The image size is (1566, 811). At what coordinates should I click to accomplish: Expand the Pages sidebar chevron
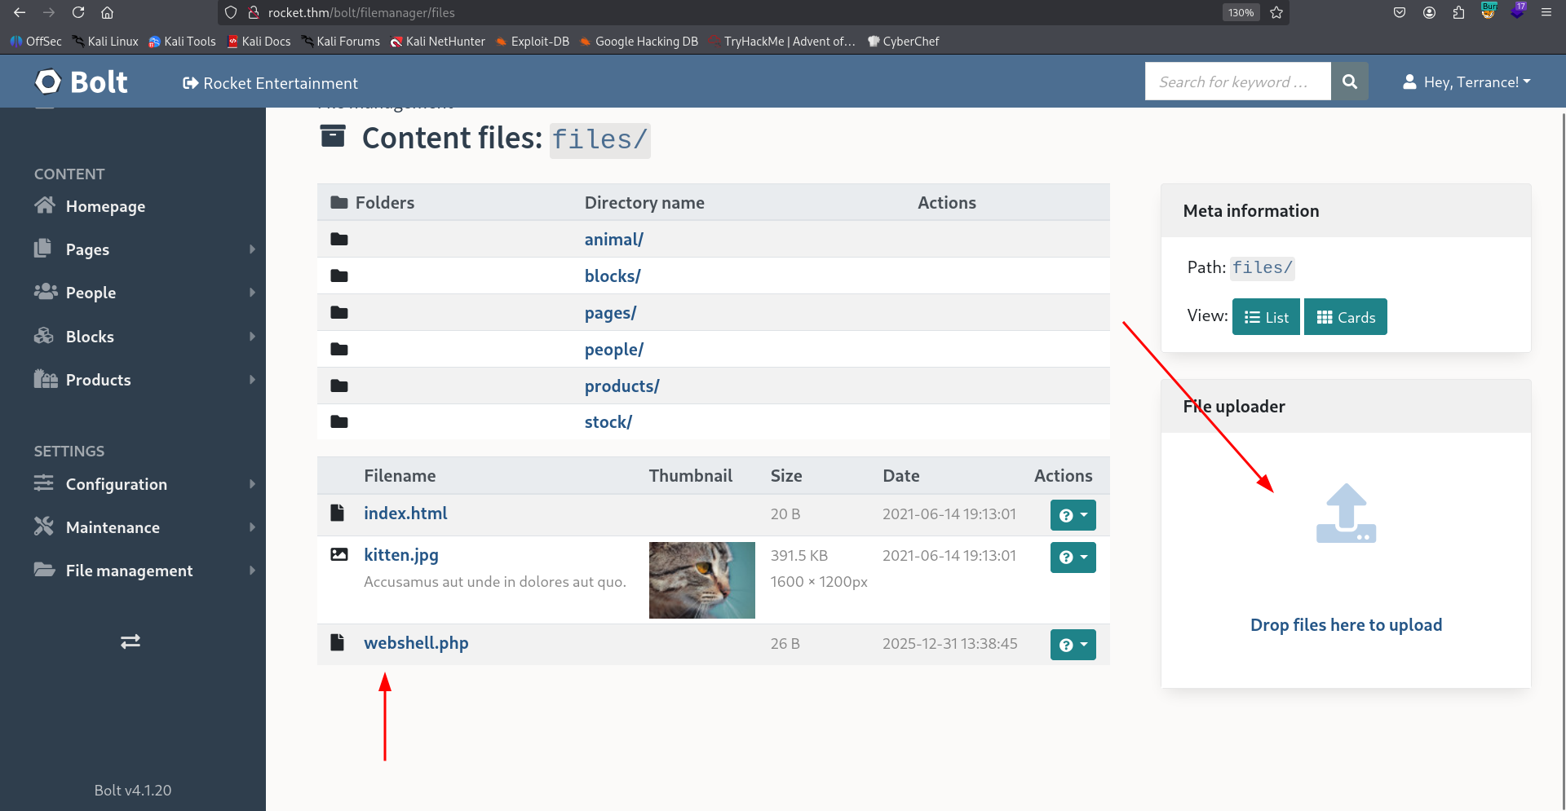point(251,249)
